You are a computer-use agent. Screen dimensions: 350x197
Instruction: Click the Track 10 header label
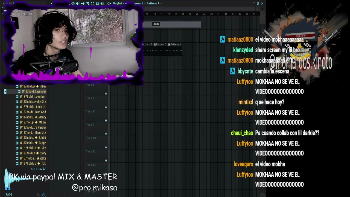(x=91, y=138)
